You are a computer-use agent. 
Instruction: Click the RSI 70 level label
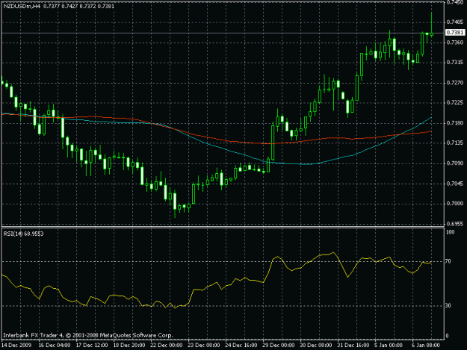coord(448,261)
